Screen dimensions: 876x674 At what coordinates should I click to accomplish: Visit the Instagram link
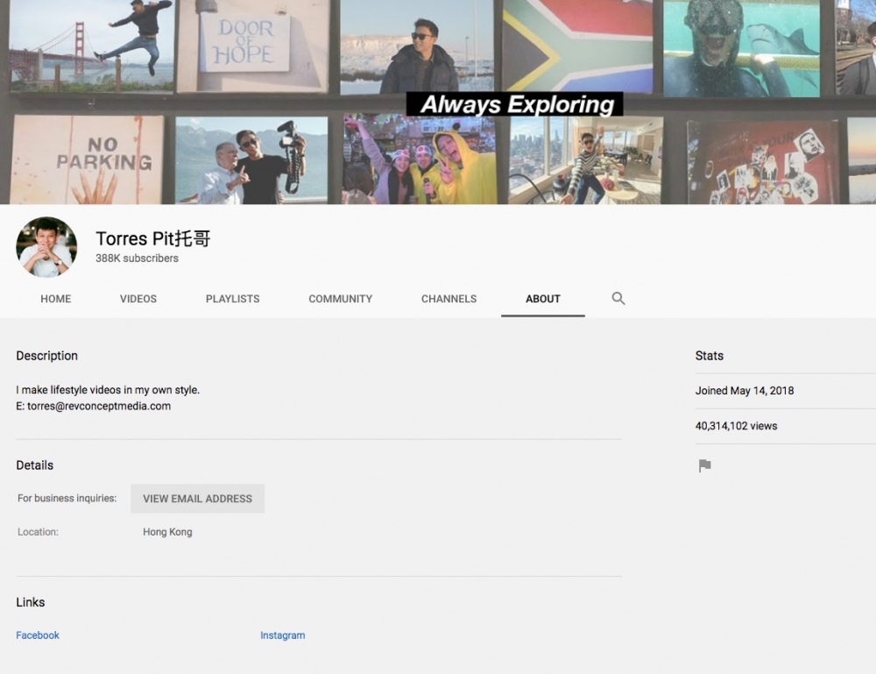pyautogui.click(x=282, y=635)
